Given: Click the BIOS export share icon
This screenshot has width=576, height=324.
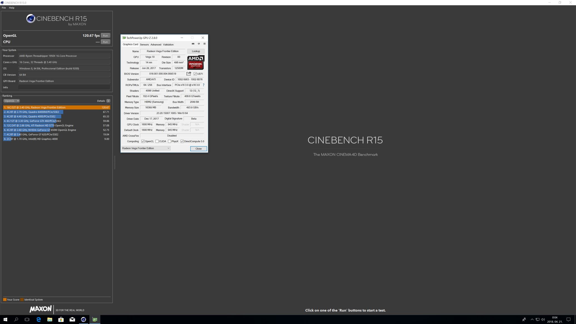Looking at the screenshot, I should pos(189,74).
